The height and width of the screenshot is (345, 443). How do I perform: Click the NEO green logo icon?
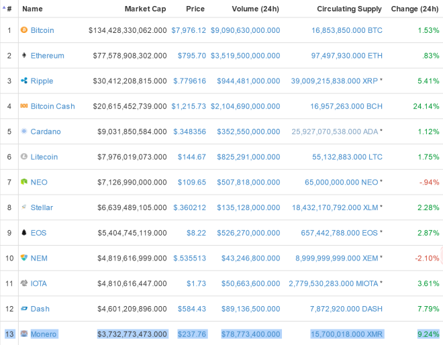coord(24,182)
